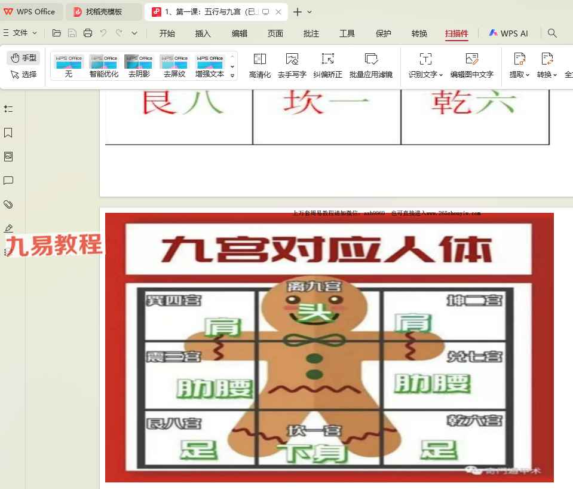Switch to the 找稻壳模板 tab

coord(103,12)
